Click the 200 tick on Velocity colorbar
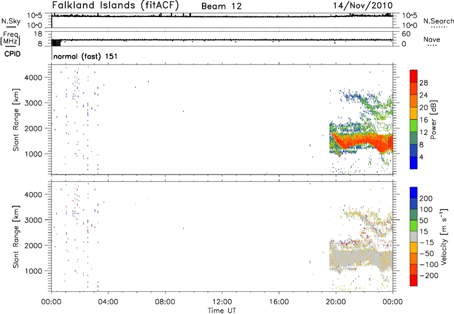Screen dimensions: 454x314 tap(426, 198)
